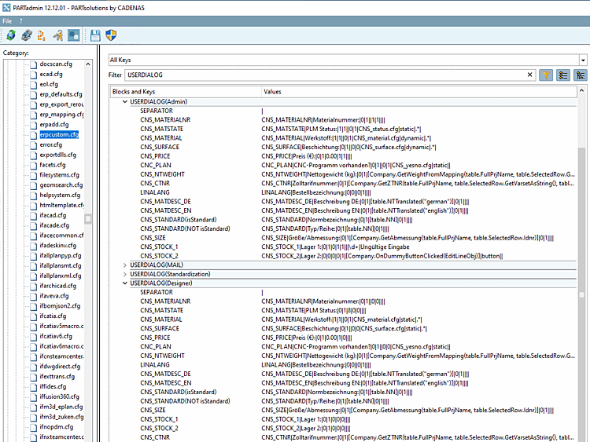The width and height of the screenshot is (590, 442).
Task: Select CNS_MATERIALNR key under USERDIALOG(Admin)
Action: click(165, 120)
